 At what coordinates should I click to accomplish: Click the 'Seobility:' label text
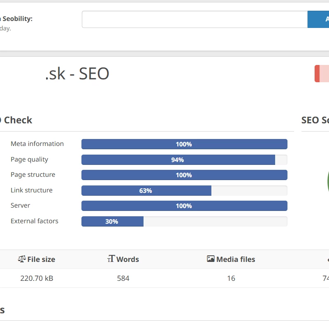click(18, 19)
